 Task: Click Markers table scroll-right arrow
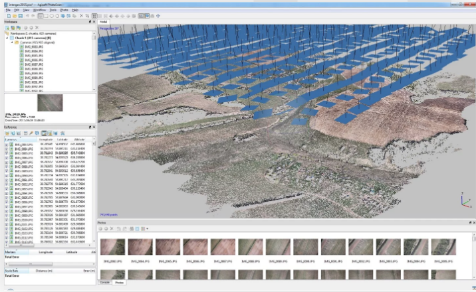point(94,264)
